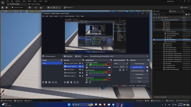Move source down in Sources list
This screenshot has height=107, width=191.
point(78,82)
